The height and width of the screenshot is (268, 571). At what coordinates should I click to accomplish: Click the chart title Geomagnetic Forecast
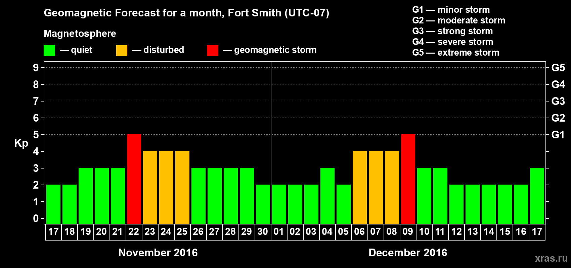pyautogui.click(x=186, y=13)
